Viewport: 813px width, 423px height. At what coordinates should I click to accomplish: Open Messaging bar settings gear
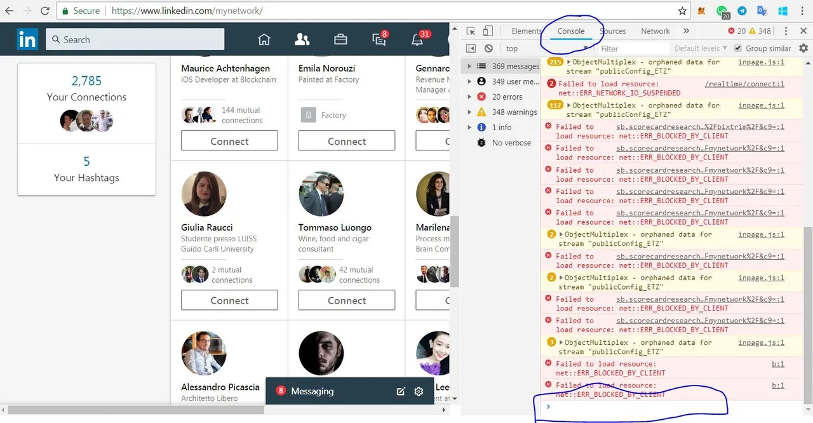[419, 391]
